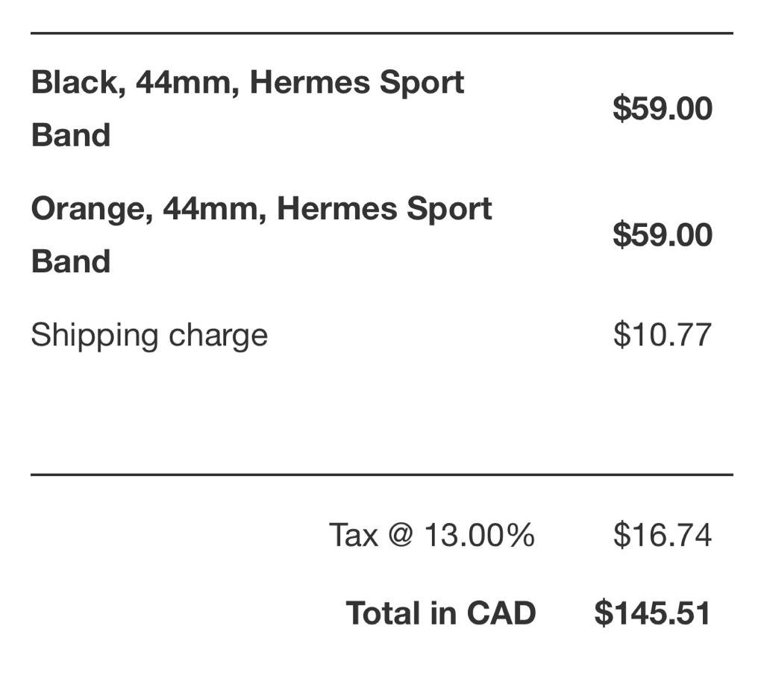Viewport: 764px width, 682px height.
Task: Select the $16.74 tax amount
Action: [662, 535]
